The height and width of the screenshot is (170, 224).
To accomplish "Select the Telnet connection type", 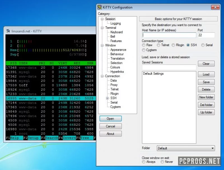I will (x=158, y=45).
